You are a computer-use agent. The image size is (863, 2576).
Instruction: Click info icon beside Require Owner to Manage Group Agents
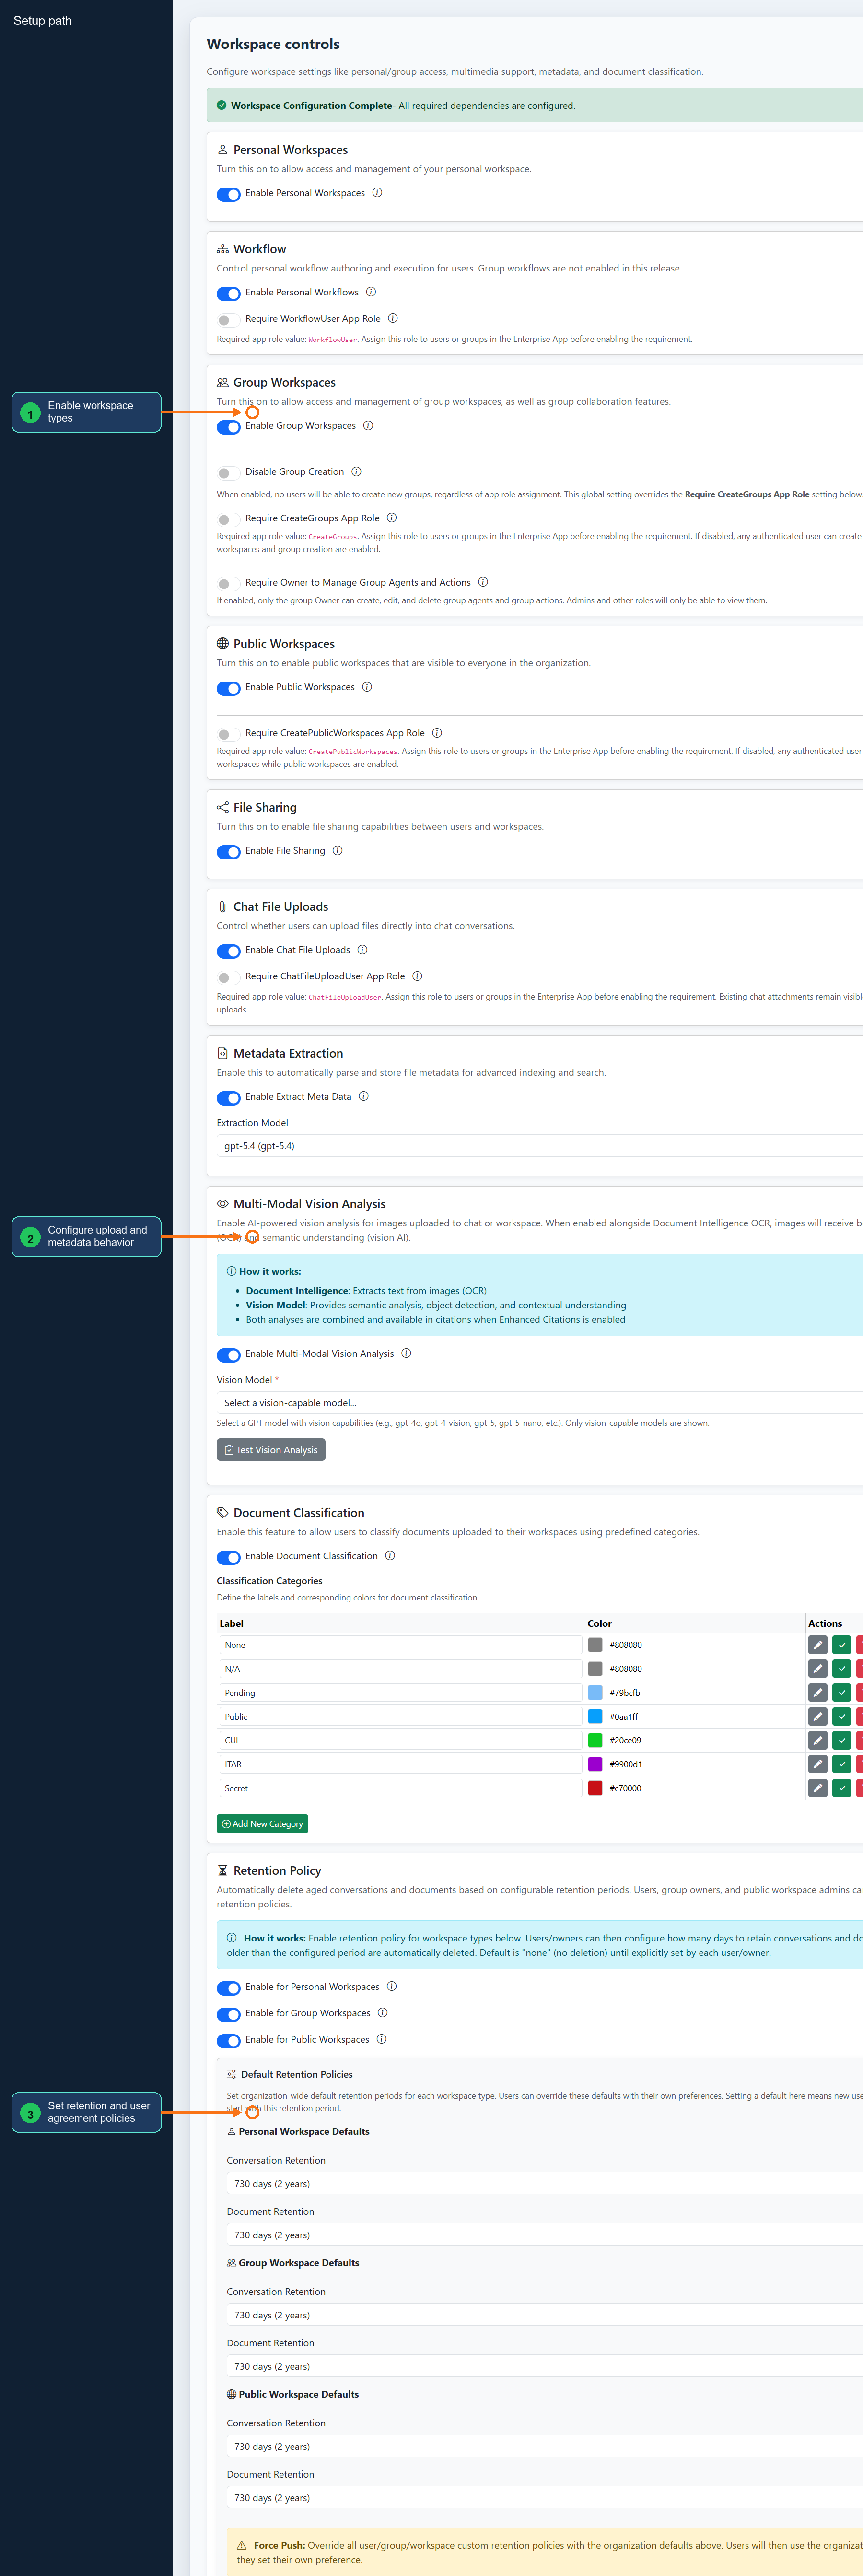[x=483, y=582]
